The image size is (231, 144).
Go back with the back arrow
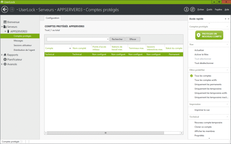pyautogui.click(x=5, y=10)
